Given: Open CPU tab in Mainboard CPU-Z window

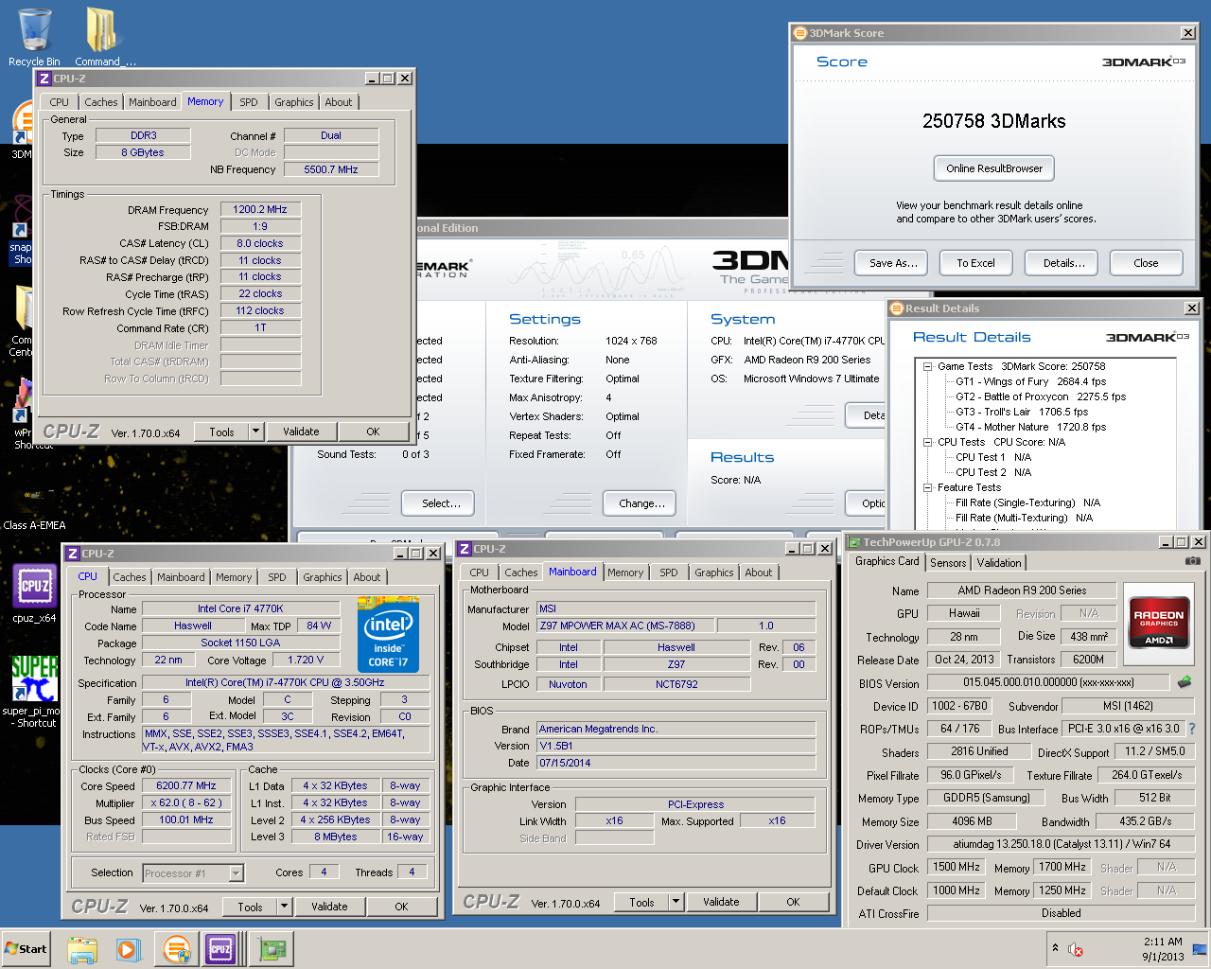Looking at the screenshot, I should tap(480, 573).
